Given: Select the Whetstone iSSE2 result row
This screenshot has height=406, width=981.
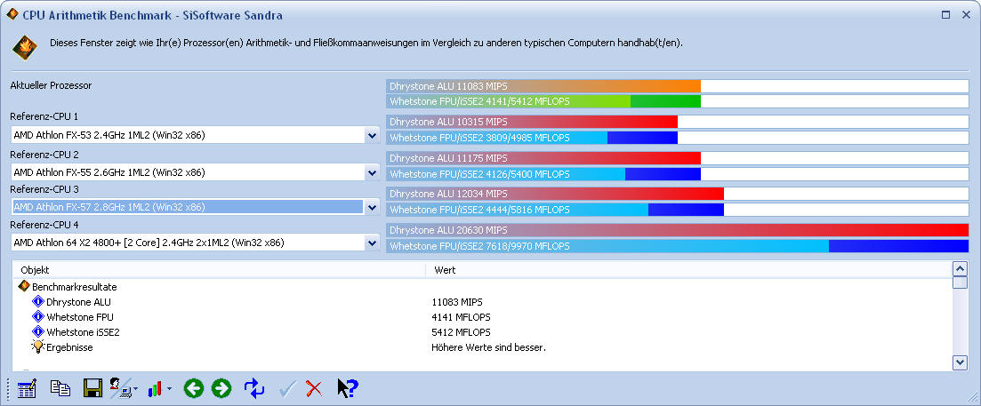Looking at the screenshot, I should click(482, 331).
